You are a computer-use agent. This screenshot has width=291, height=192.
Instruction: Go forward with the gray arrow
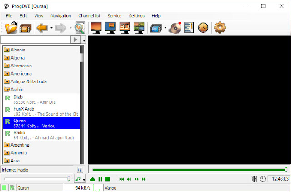(60, 28)
